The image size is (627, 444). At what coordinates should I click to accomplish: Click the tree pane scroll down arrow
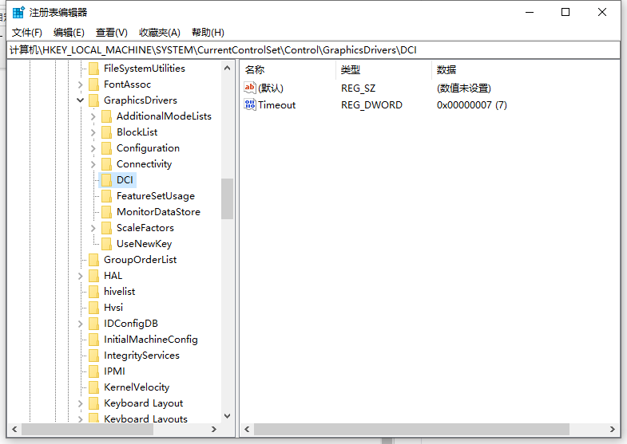228,415
